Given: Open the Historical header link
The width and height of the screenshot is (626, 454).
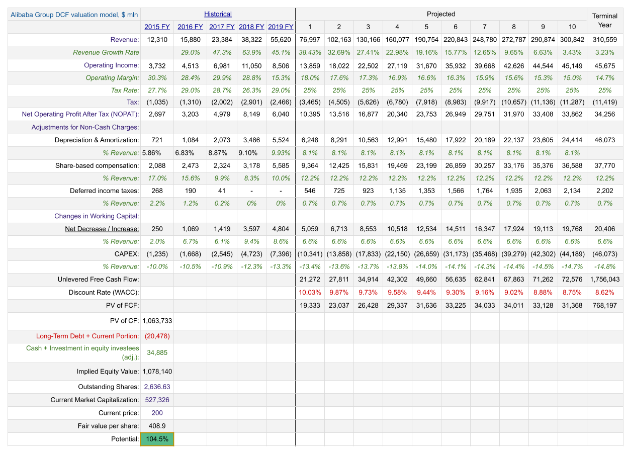Looking at the screenshot, I should [x=218, y=14].
